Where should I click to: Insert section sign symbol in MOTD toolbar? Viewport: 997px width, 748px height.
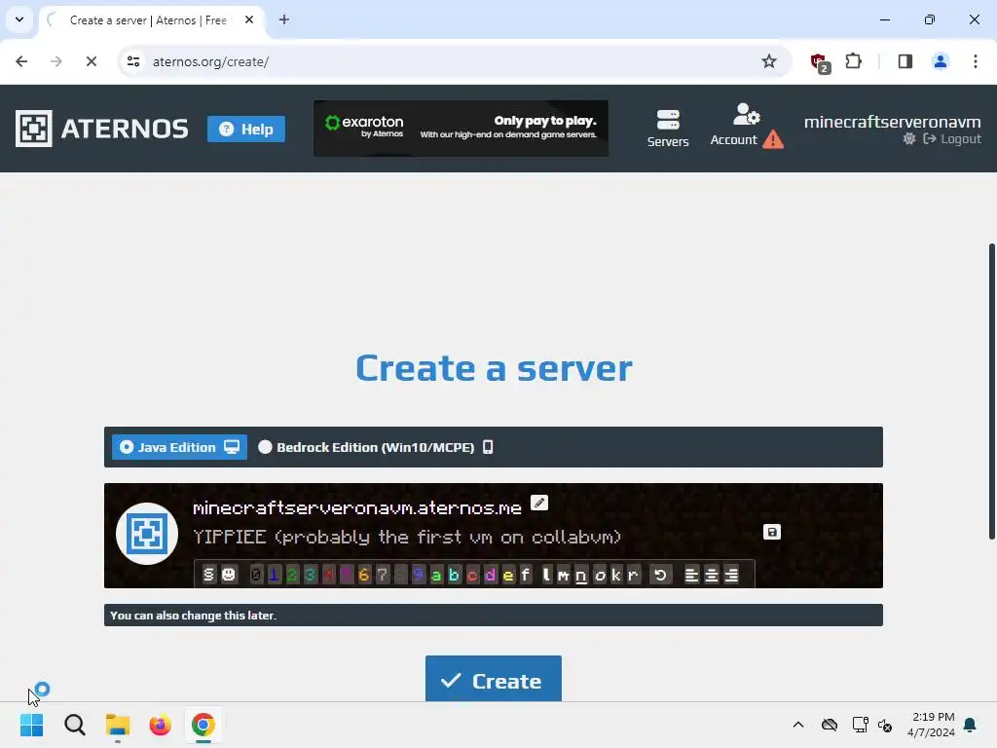(208, 575)
